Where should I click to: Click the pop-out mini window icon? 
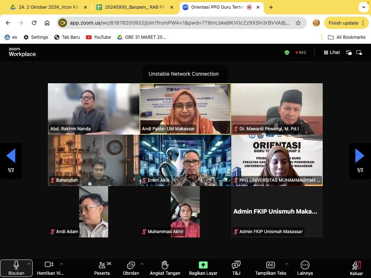(x=359, y=52)
